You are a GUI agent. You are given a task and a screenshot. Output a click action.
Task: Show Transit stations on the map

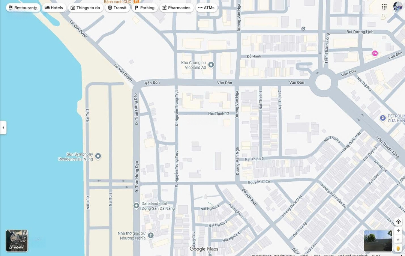pos(117,8)
